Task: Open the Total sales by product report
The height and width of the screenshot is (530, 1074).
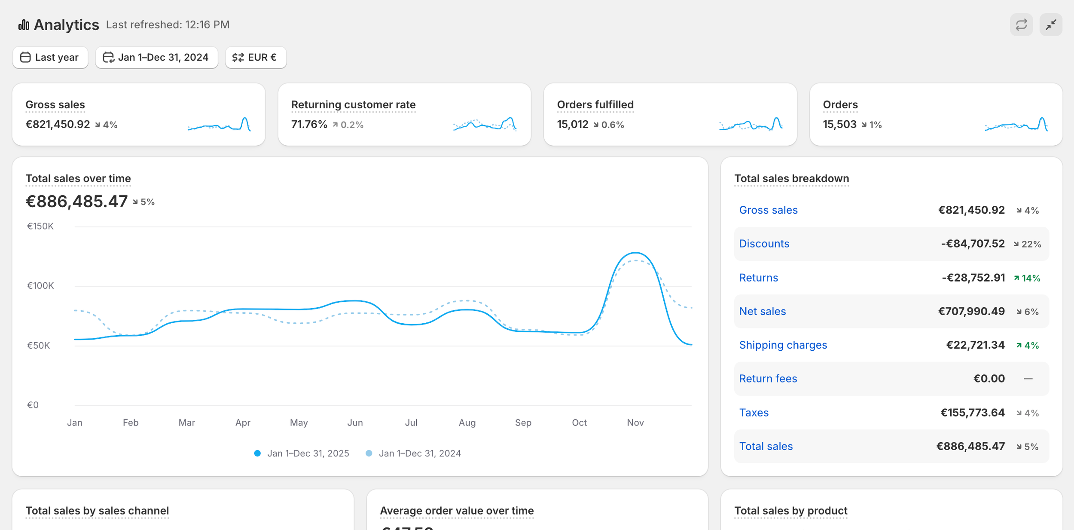Action: [790, 511]
